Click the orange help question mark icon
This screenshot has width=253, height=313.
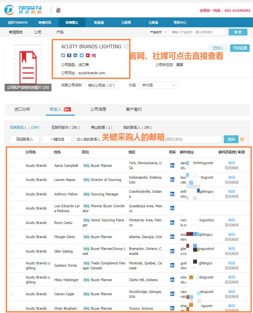coord(242,139)
